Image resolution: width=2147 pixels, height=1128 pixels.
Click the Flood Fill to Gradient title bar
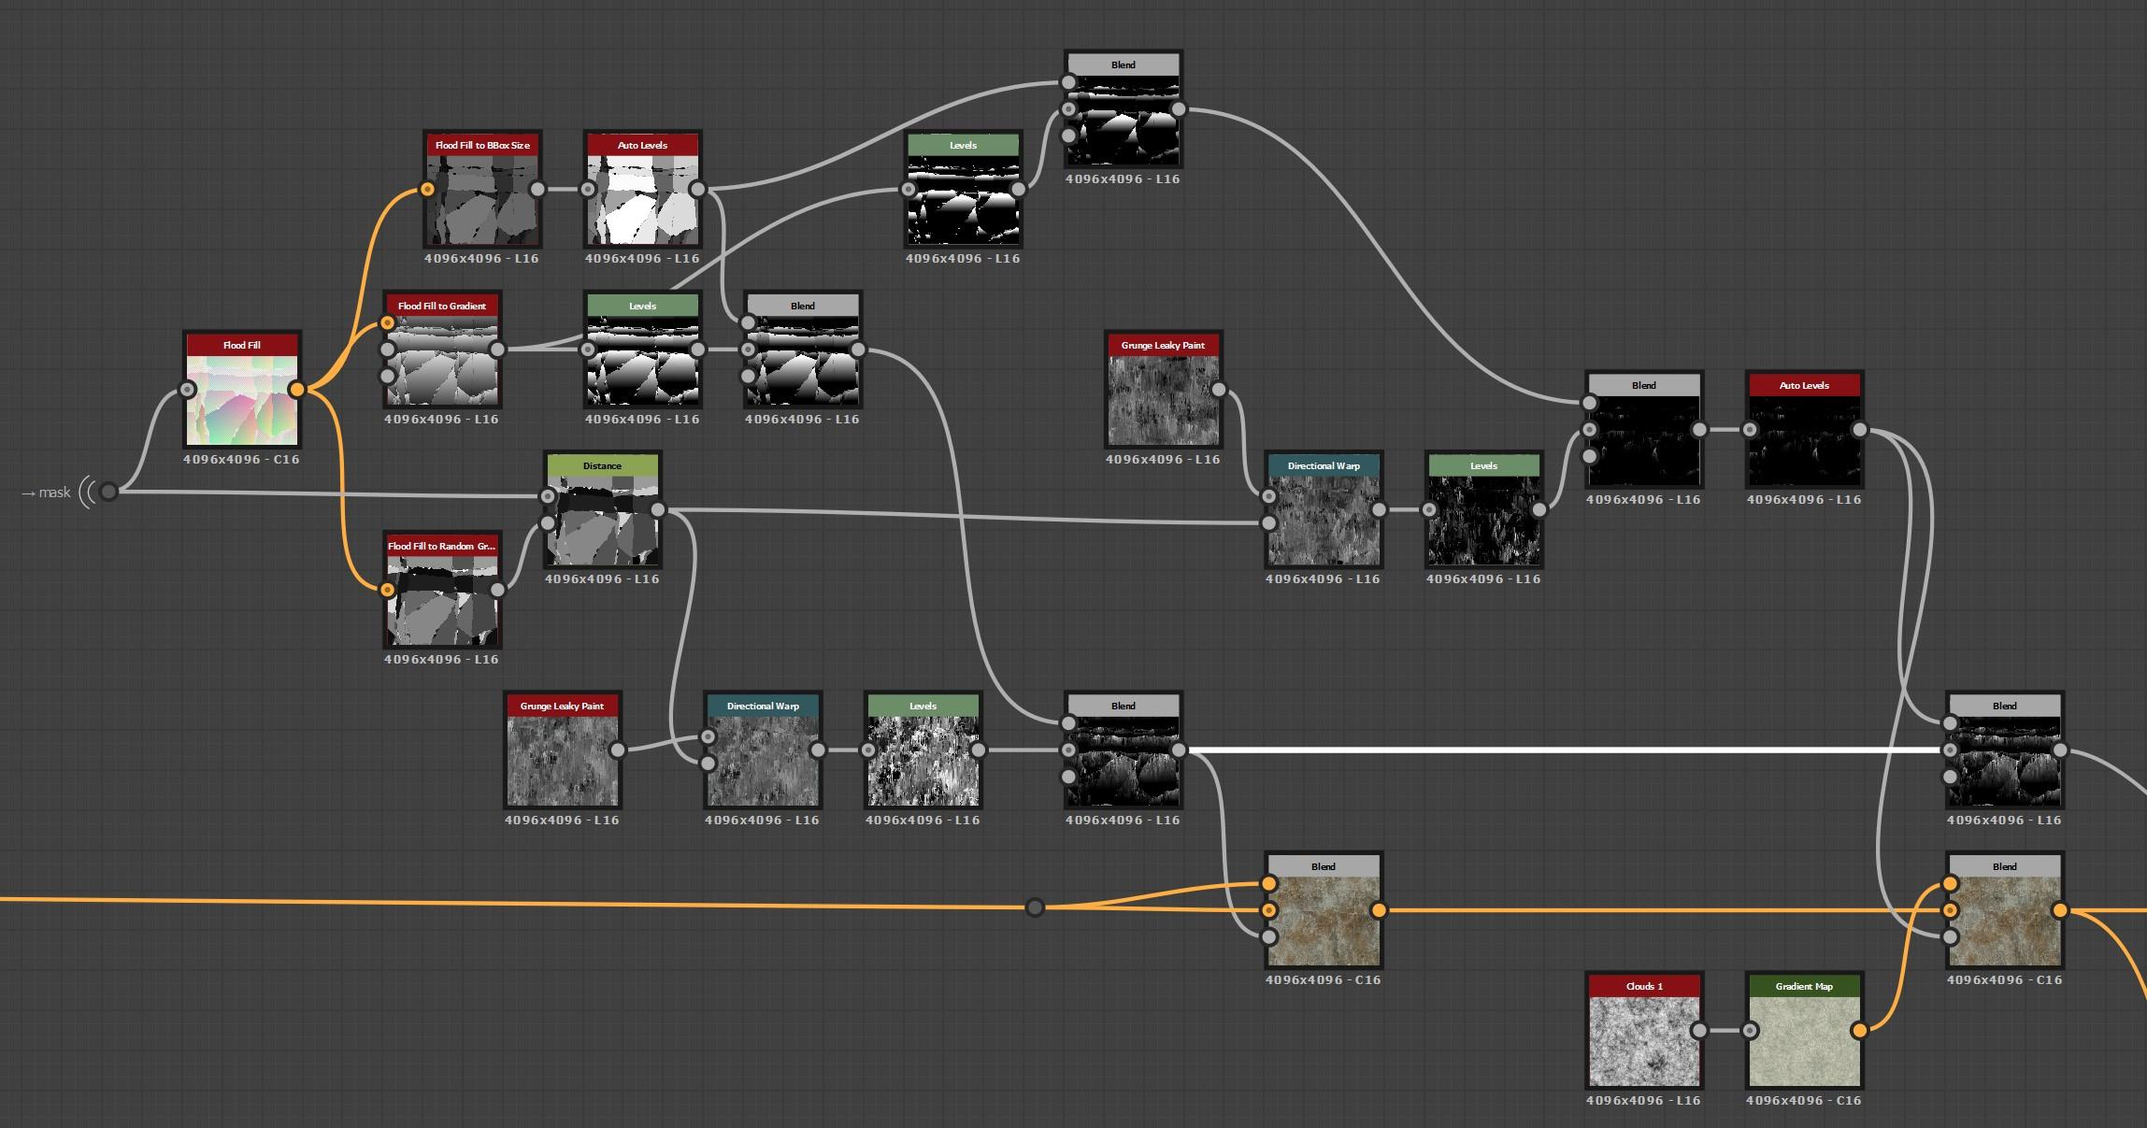tap(442, 306)
